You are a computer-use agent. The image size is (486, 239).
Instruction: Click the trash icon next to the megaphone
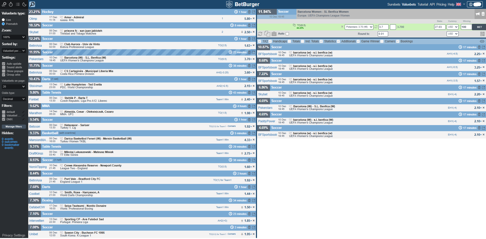(x=482, y=14)
